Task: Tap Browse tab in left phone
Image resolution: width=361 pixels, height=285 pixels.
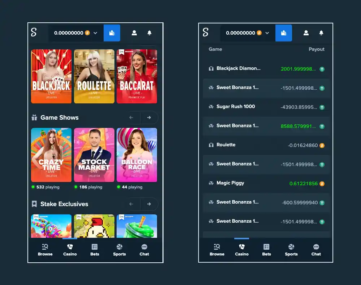Action: click(45, 250)
